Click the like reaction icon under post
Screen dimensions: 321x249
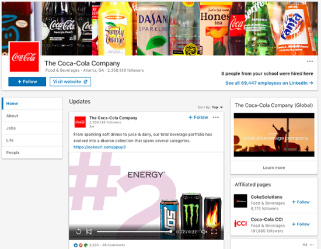(75, 245)
